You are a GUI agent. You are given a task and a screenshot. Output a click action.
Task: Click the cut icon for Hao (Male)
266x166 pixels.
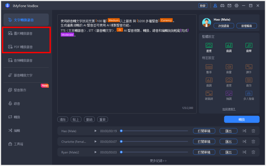tap(244, 131)
